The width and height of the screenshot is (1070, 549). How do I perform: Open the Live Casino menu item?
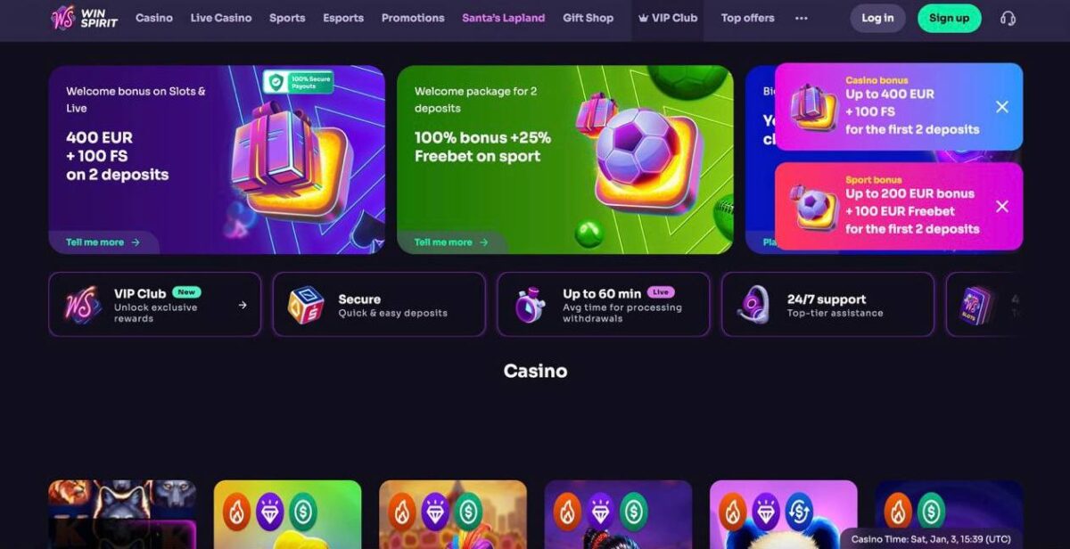(x=221, y=18)
